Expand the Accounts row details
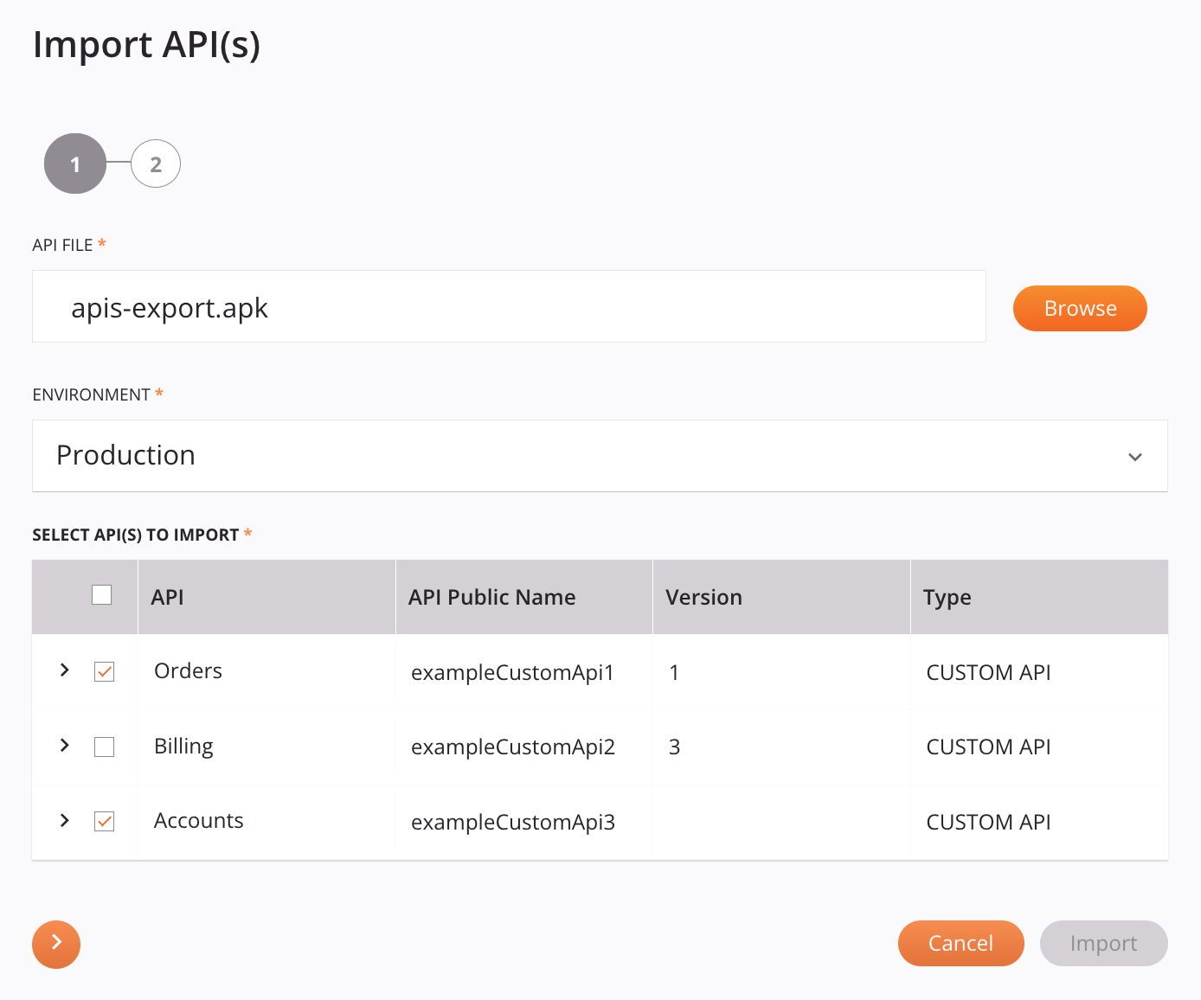Screen dimensions: 1201x1000 click(x=63, y=820)
